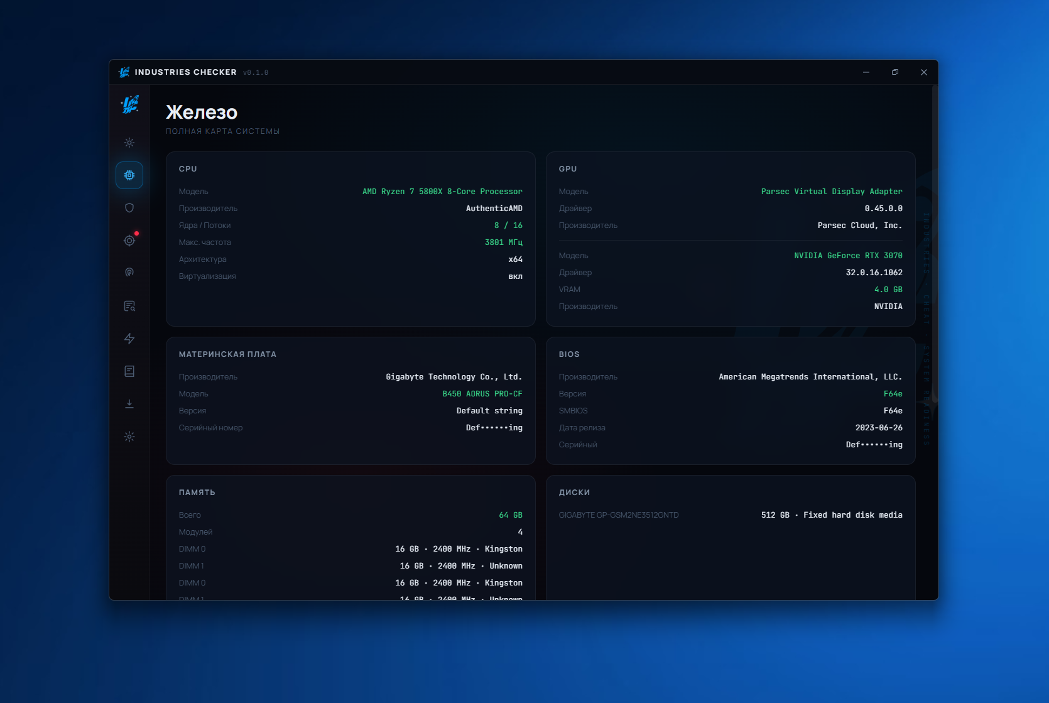Click the "CPU" card header
Image resolution: width=1049 pixels, height=703 pixels.
188,169
